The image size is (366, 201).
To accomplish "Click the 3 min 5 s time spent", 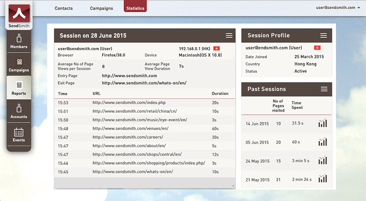I will (301, 160).
